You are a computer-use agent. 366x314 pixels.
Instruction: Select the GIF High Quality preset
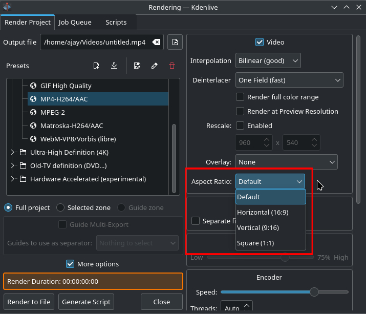pos(98,86)
